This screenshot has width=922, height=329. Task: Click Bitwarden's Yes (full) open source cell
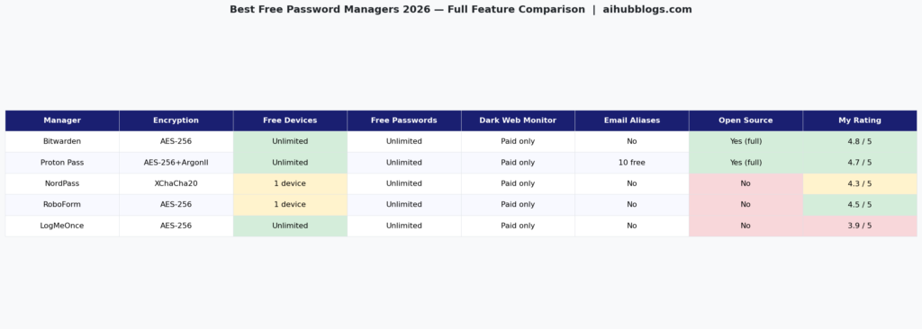(746, 142)
